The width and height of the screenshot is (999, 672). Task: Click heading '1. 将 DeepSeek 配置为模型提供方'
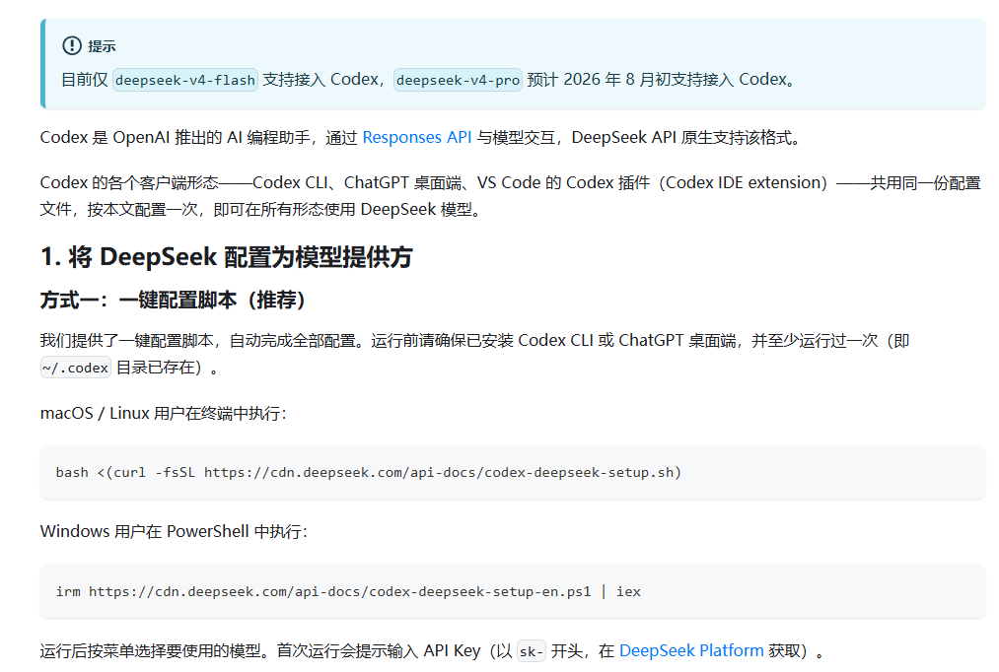coord(226,257)
